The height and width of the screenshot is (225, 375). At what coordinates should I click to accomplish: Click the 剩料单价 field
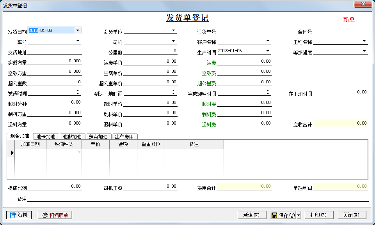[x=150, y=113]
